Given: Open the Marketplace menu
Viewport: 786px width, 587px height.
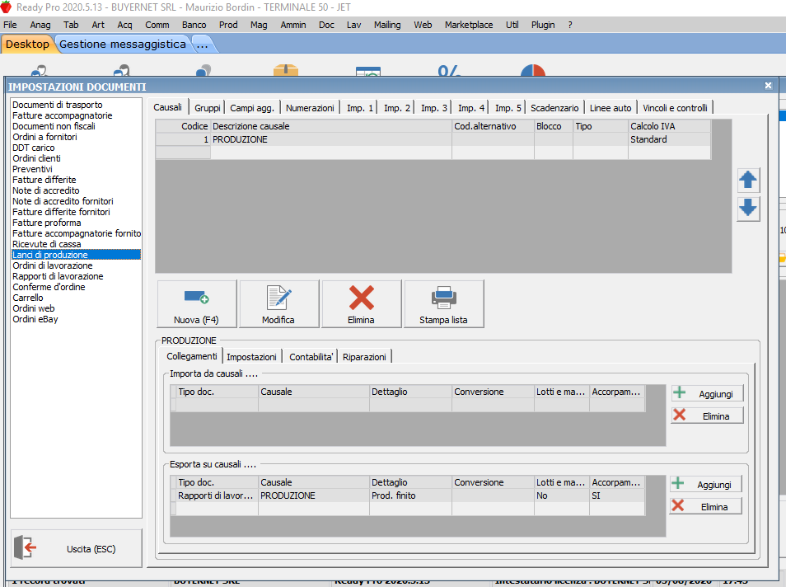Looking at the screenshot, I should pyautogui.click(x=469, y=25).
